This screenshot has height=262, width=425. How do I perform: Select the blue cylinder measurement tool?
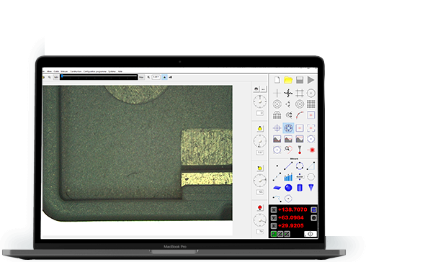click(x=300, y=187)
